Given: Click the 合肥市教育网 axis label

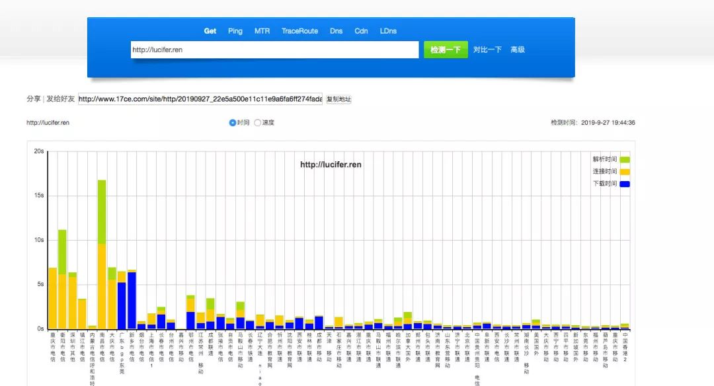Looking at the screenshot, I should tap(270, 350).
